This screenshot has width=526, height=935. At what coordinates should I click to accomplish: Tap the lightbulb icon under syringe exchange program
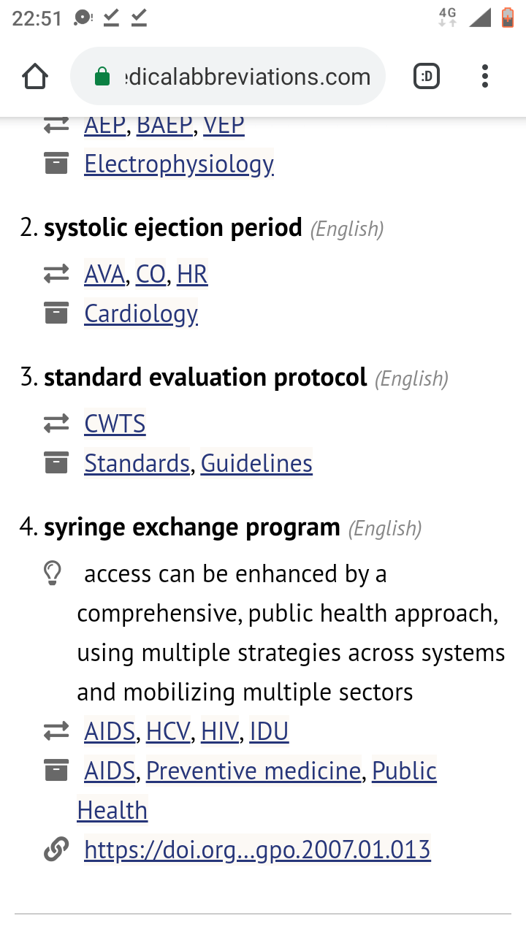pyautogui.click(x=53, y=574)
